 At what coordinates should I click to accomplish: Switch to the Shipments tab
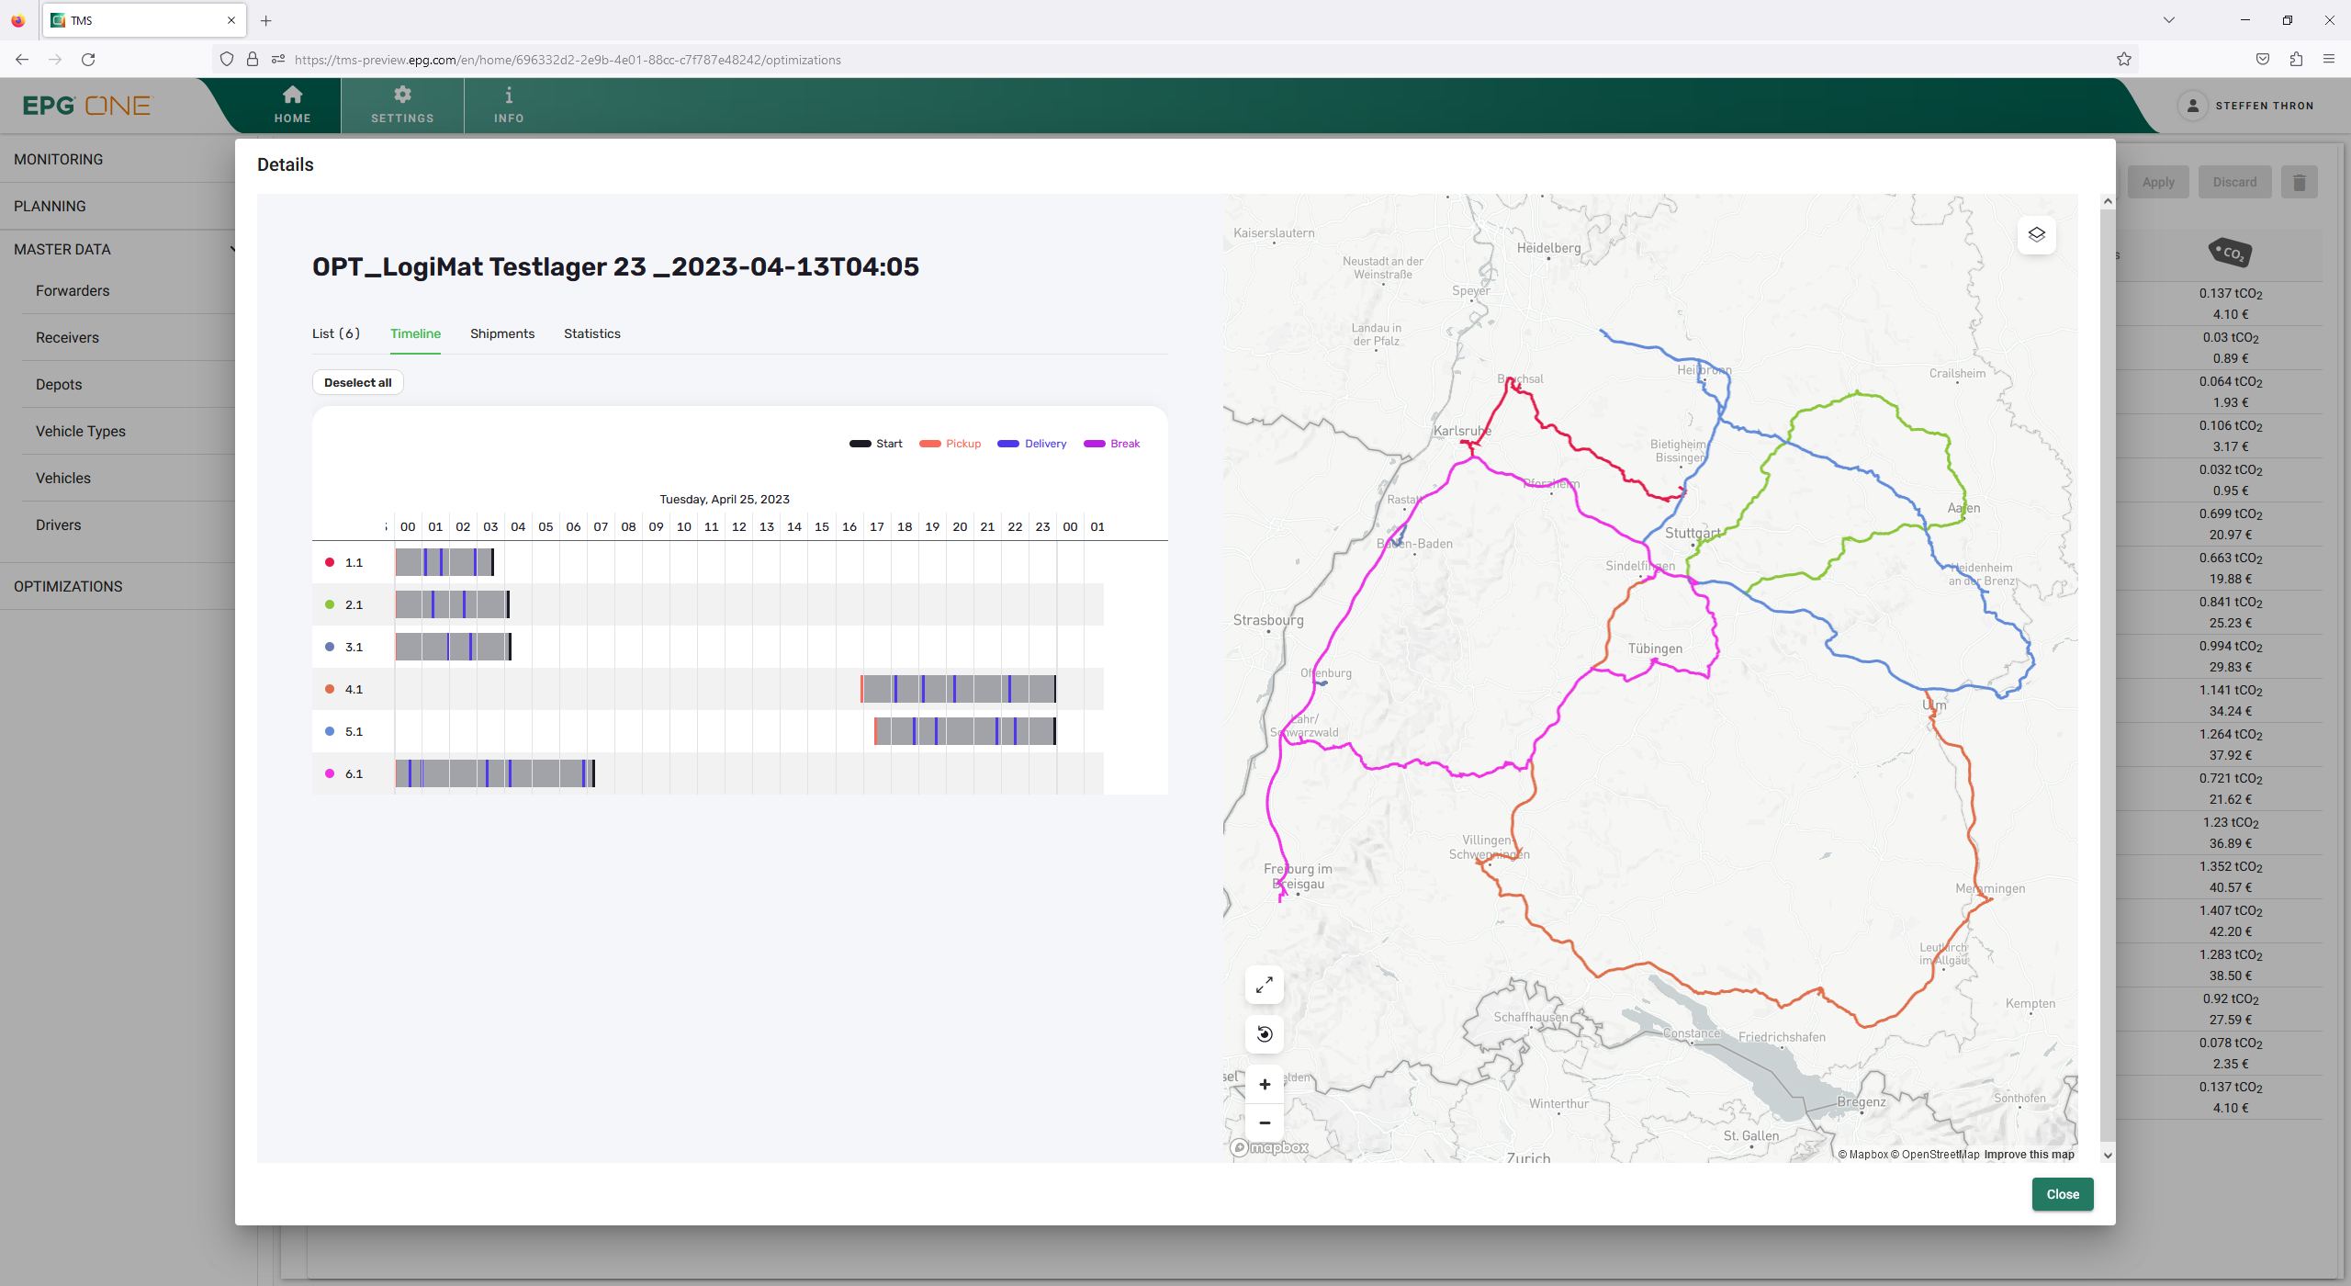(x=501, y=333)
